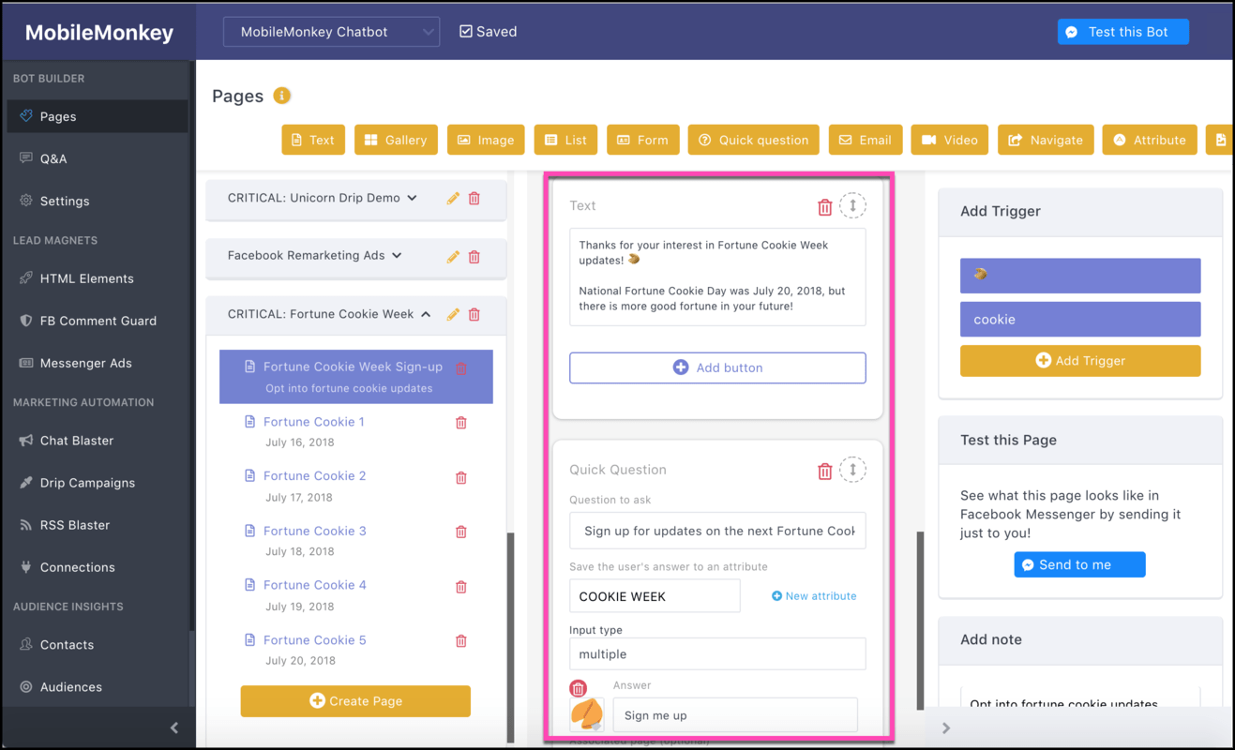Edit Fortune Cookie Week group name

(453, 314)
